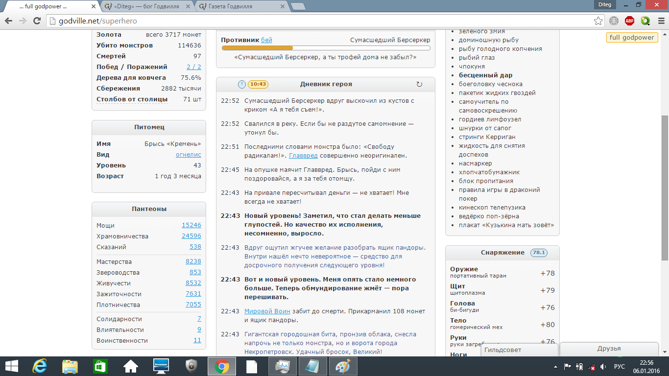Switch to the Газета Годвилля tab

(x=239, y=6)
